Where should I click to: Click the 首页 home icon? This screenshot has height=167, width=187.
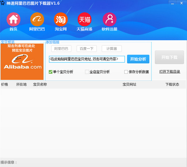[13, 19]
